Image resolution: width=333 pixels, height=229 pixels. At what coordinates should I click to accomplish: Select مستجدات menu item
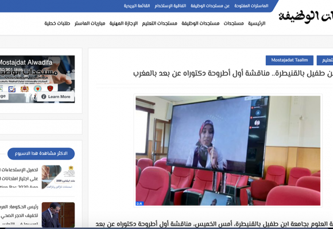[234, 23]
